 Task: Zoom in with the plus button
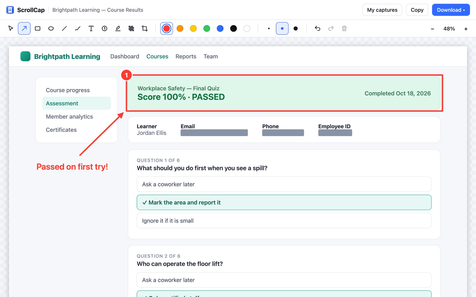[466, 29]
